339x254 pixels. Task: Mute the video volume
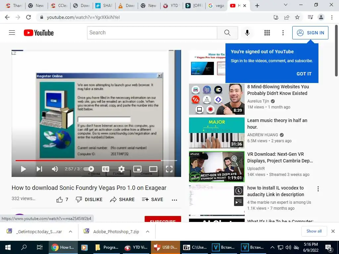coord(55,169)
